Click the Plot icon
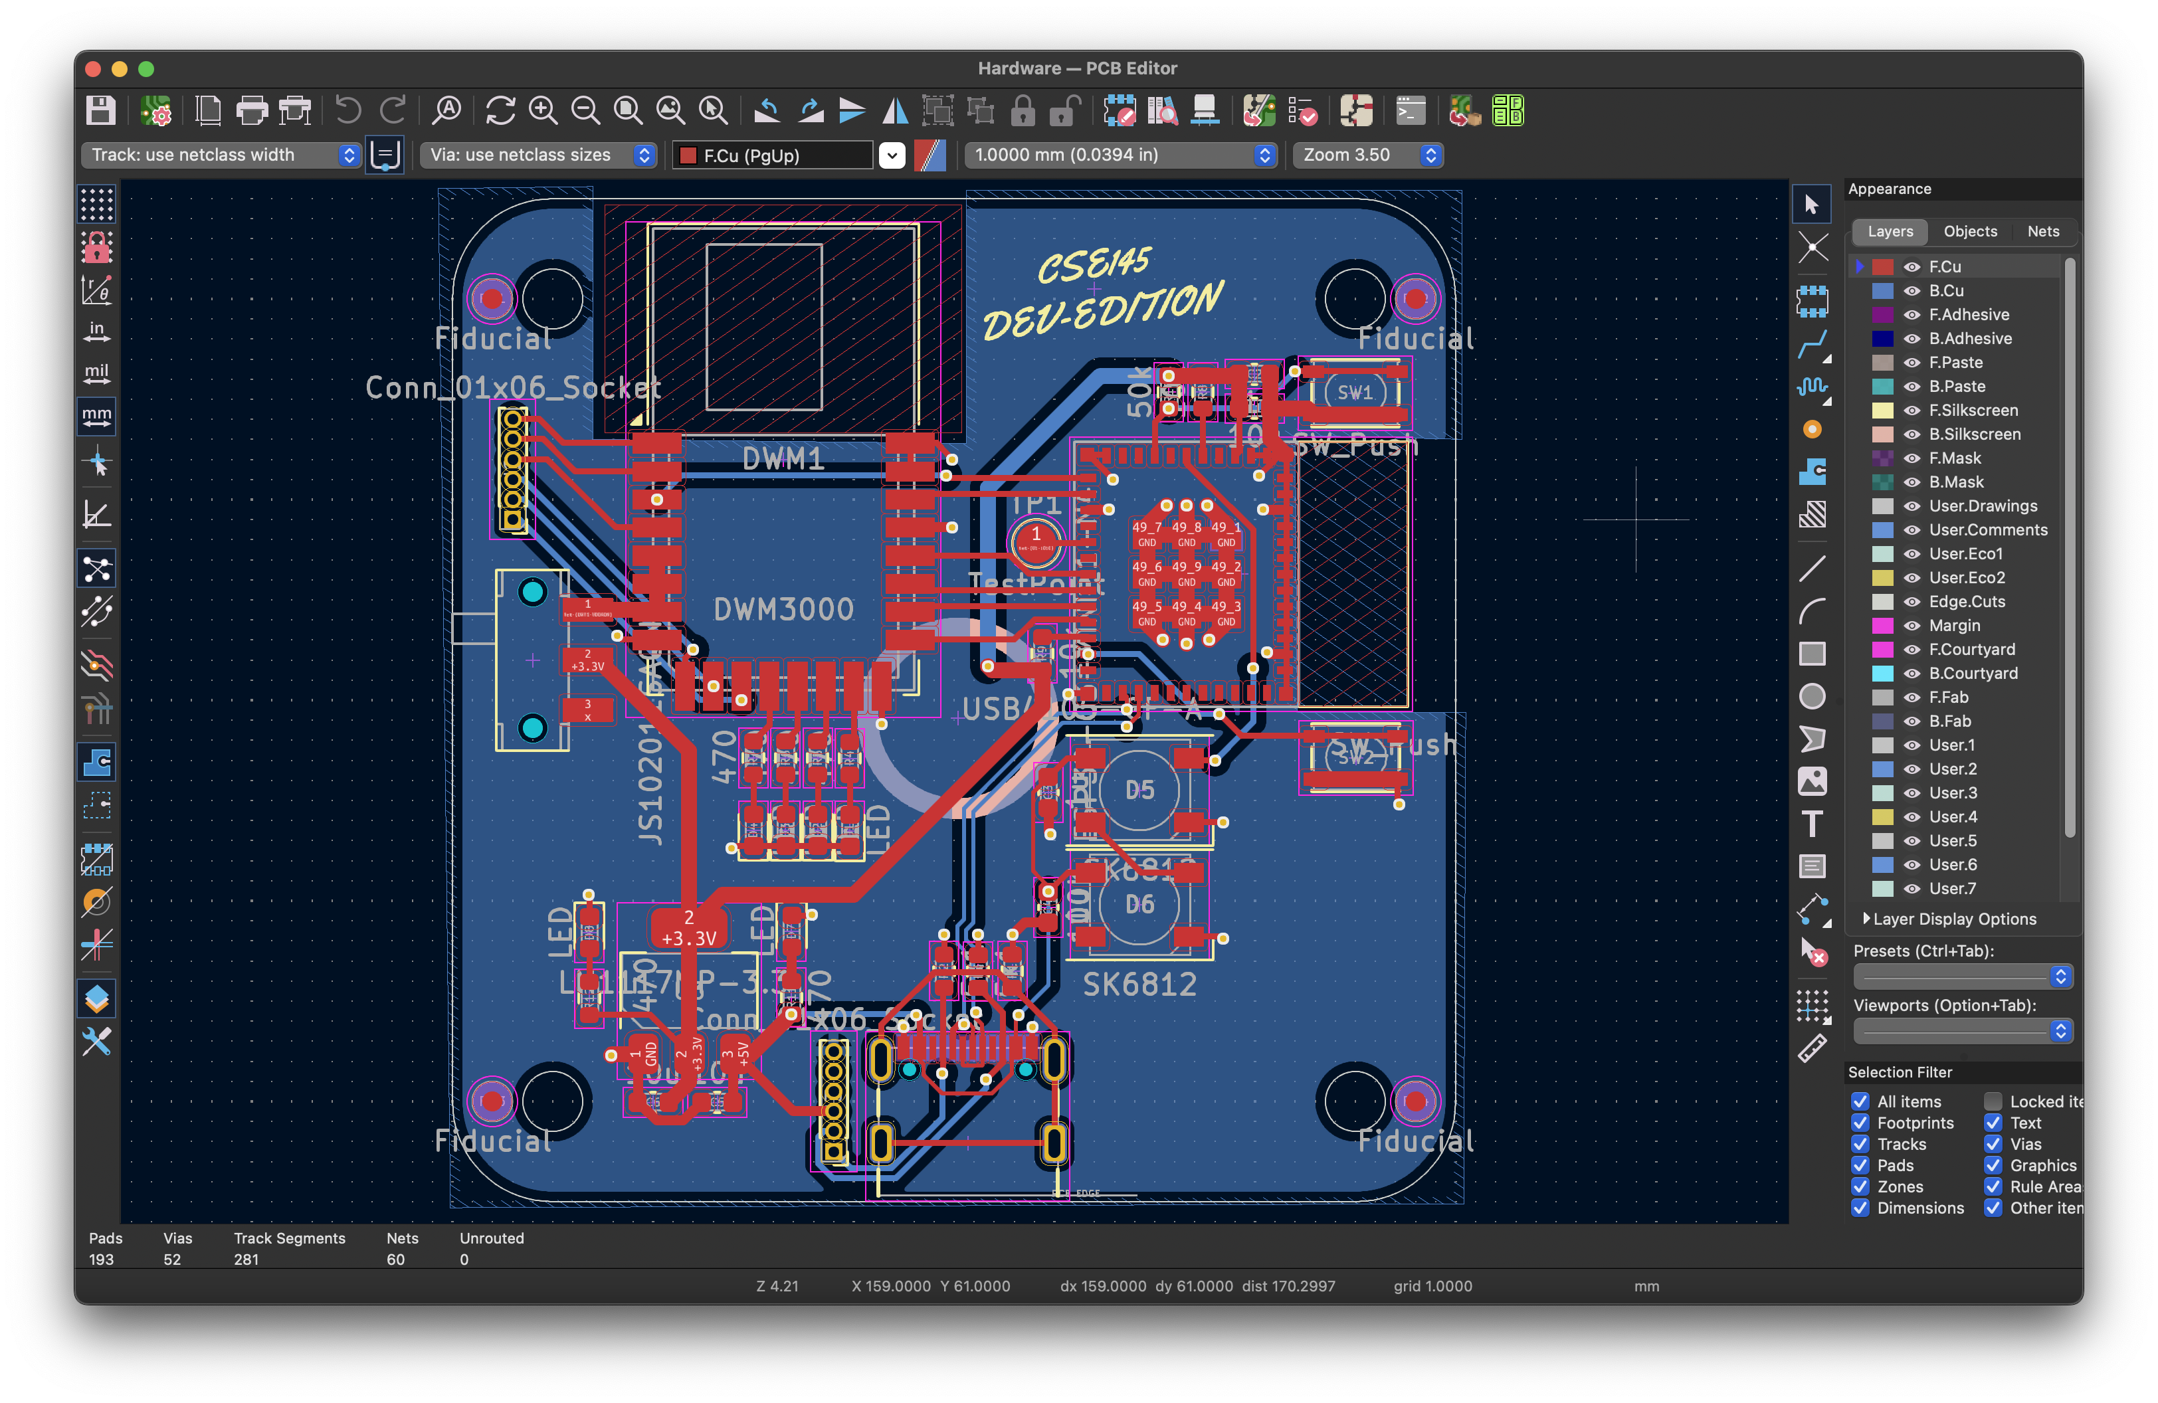The height and width of the screenshot is (1403, 2158). point(295,110)
